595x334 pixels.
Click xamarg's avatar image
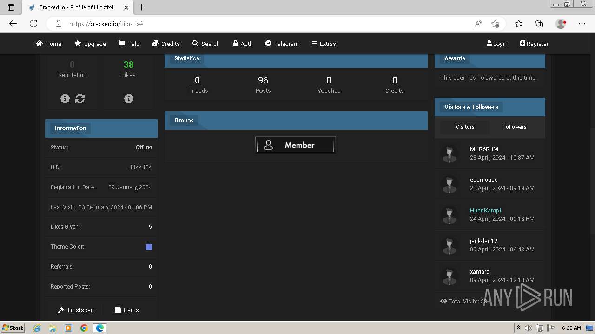tap(450, 276)
